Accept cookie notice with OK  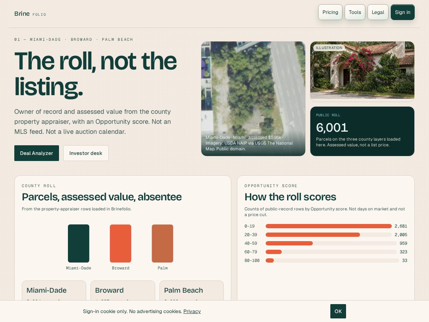[x=338, y=311]
